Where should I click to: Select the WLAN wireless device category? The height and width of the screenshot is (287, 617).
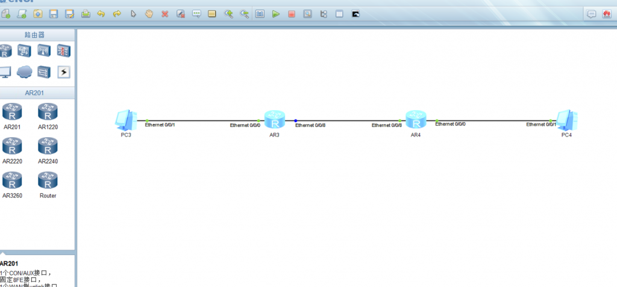point(43,51)
